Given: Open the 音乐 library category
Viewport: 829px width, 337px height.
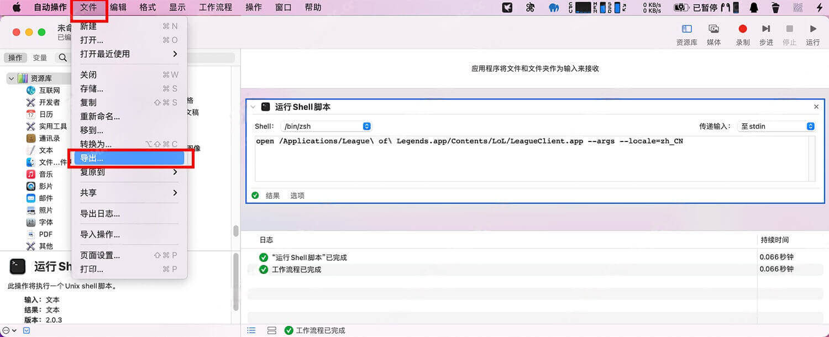Looking at the screenshot, I should [45, 174].
